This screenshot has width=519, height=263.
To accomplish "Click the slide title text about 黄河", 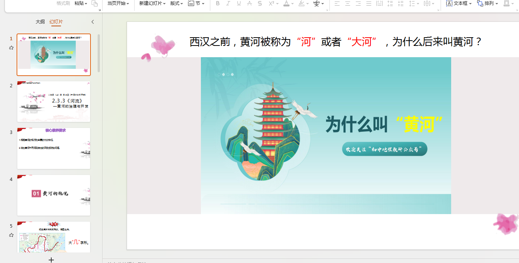I will click(336, 42).
